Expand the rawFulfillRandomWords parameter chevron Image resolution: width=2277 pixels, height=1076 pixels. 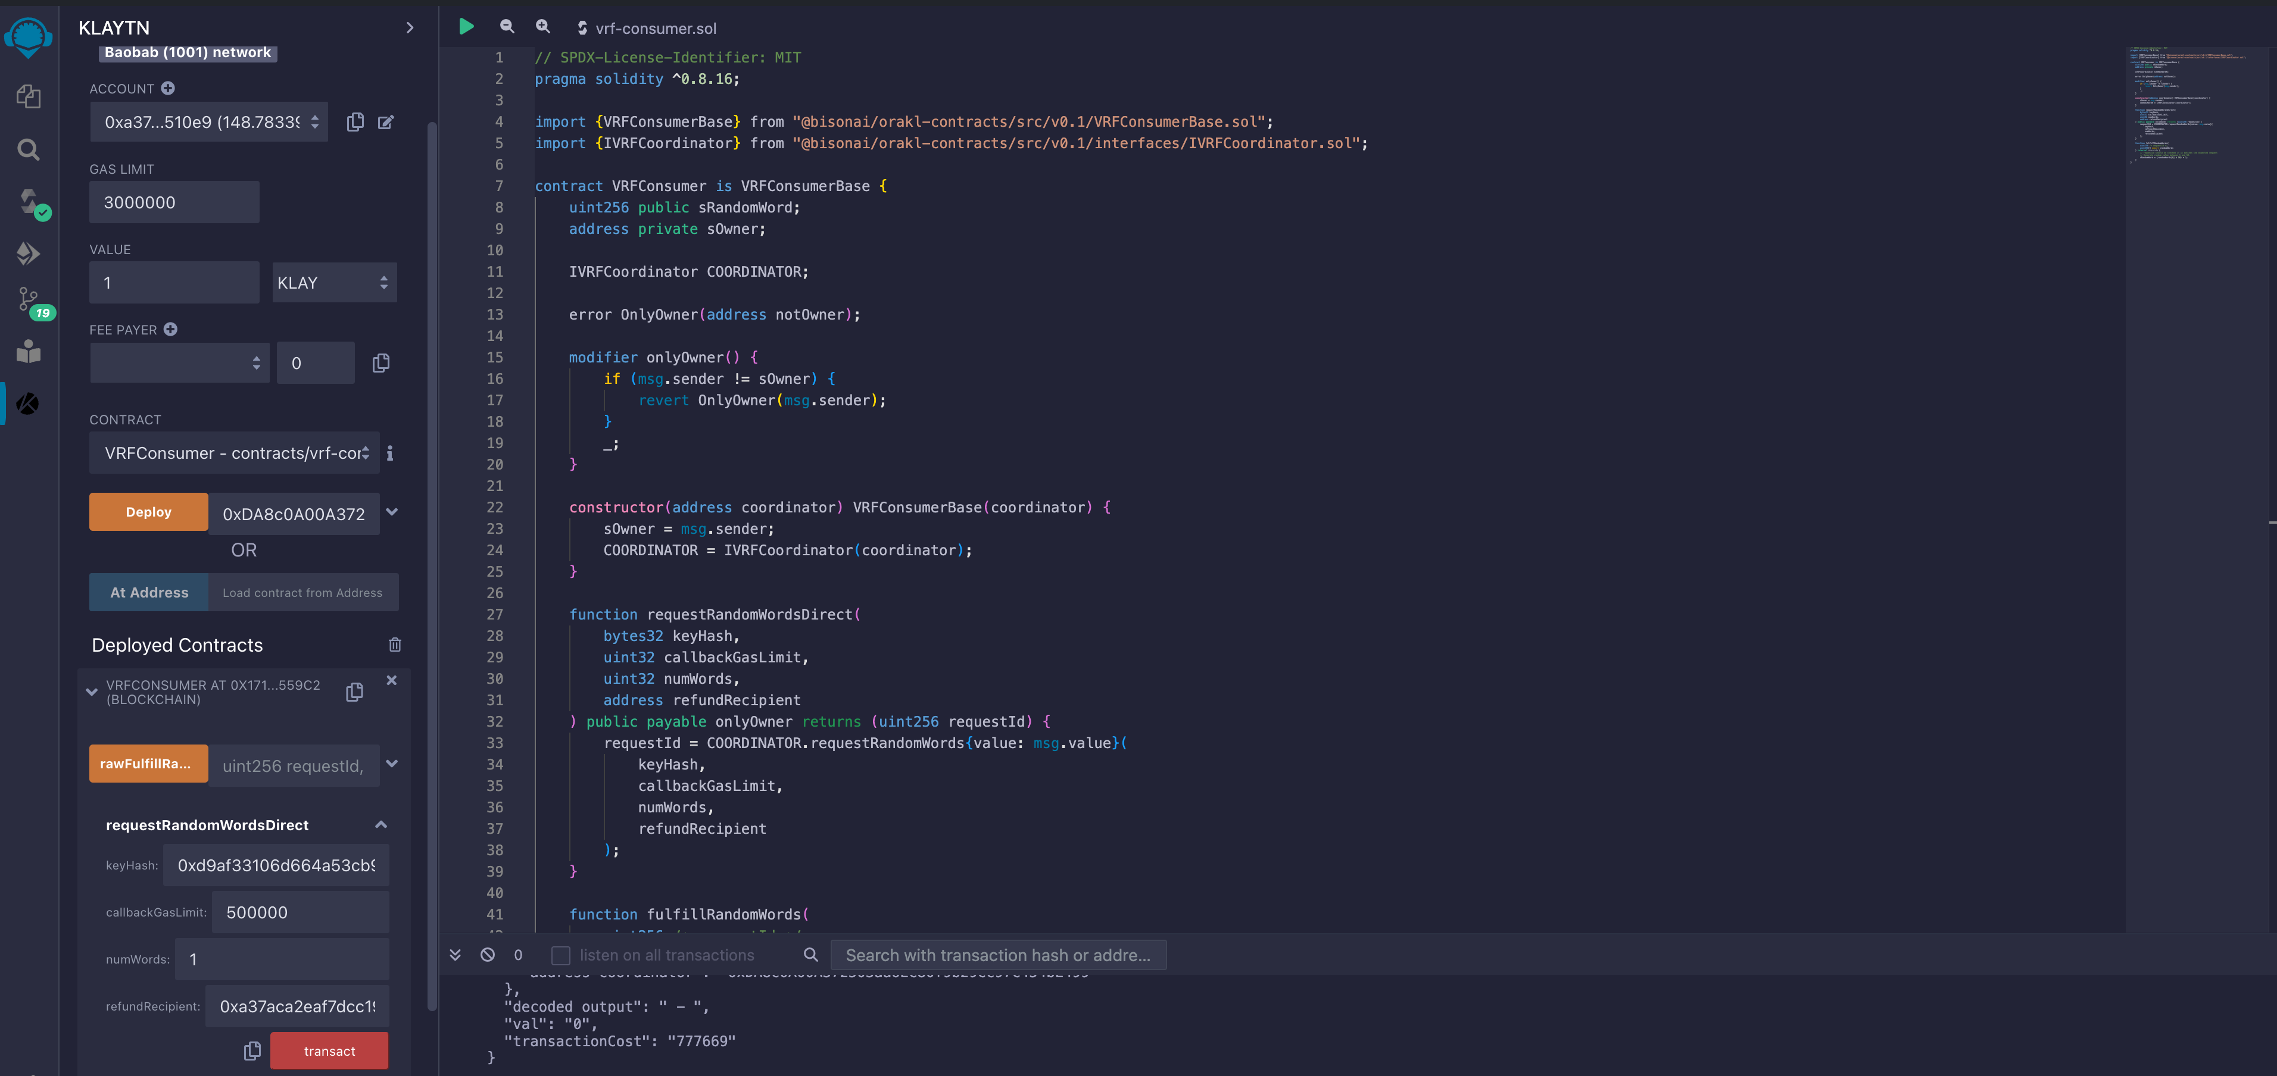point(392,764)
